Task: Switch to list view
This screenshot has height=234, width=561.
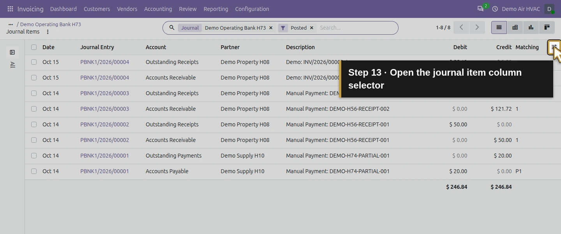Action: [x=499, y=27]
